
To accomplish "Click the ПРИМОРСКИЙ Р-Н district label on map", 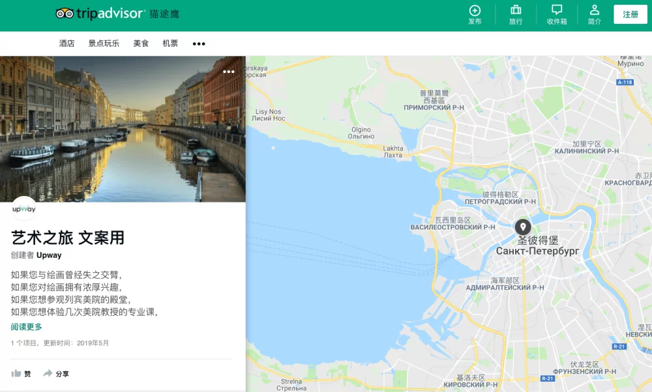I will pos(434,107).
